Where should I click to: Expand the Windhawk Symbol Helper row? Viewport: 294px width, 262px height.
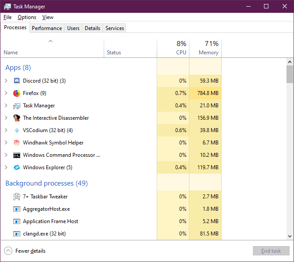pyautogui.click(x=6, y=143)
